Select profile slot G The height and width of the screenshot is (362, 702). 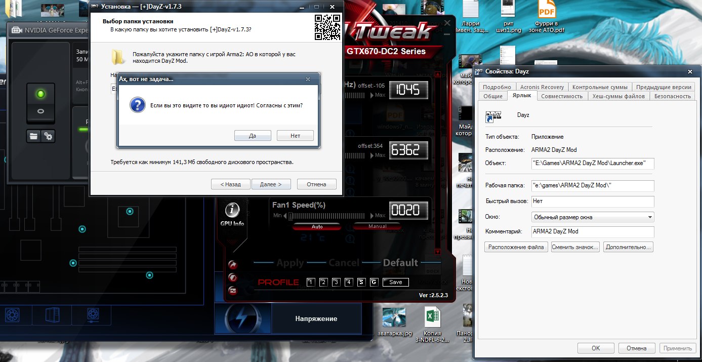coord(374,282)
